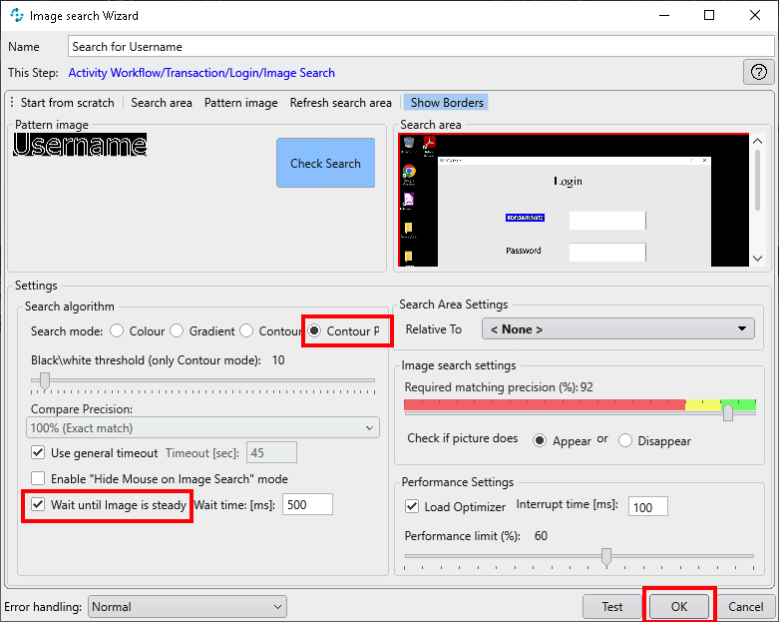Select Gradient search mode radio button
This screenshot has width=779, height=622.
click(177, 331)
